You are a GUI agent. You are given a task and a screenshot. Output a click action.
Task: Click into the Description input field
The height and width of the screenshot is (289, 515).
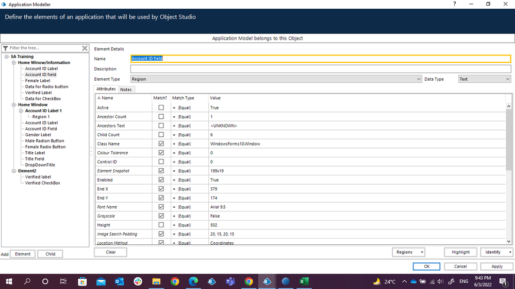320,69
